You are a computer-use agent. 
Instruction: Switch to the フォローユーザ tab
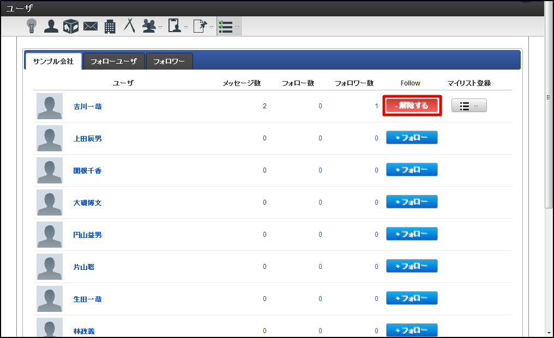pos(113,62)
